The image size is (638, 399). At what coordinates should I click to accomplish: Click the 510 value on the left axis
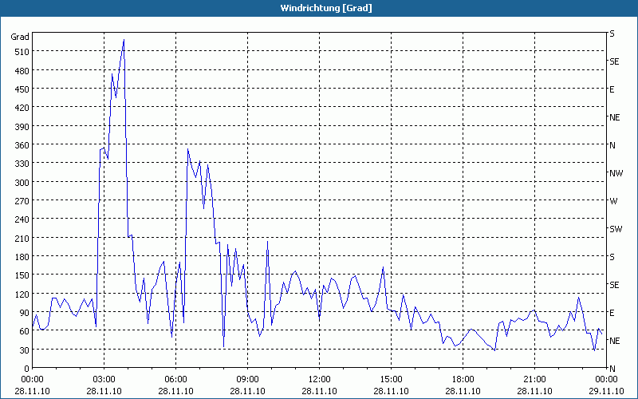[x=22, y=52]
